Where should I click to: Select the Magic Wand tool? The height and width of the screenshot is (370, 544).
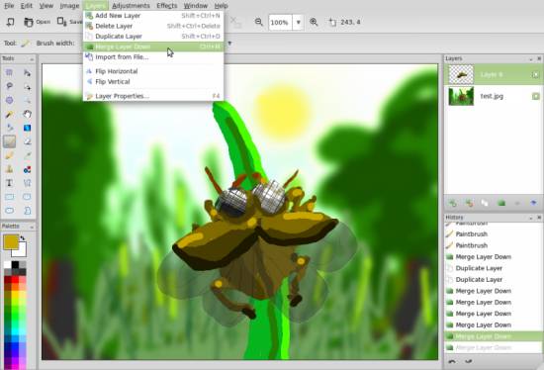click(9, 114)
